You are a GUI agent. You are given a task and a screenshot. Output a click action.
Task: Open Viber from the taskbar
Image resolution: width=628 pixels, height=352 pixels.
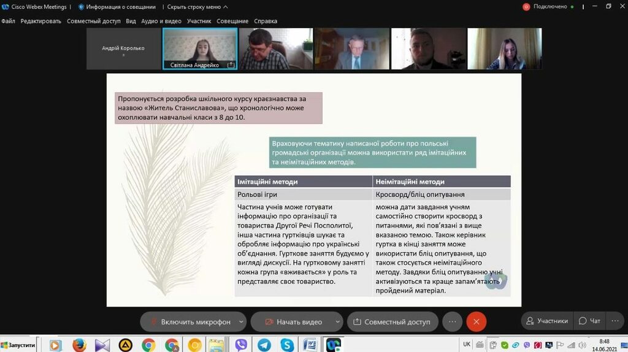click(x=241, y=345)
